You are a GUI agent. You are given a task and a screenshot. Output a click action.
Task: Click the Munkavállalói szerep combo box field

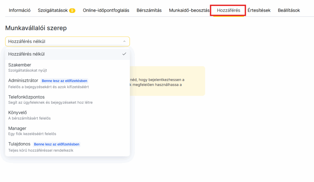pyautogui.click(x=61, y=41)
